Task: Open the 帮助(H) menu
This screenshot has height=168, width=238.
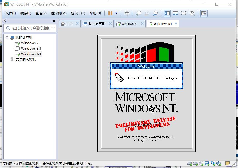Action: [95, 13]
